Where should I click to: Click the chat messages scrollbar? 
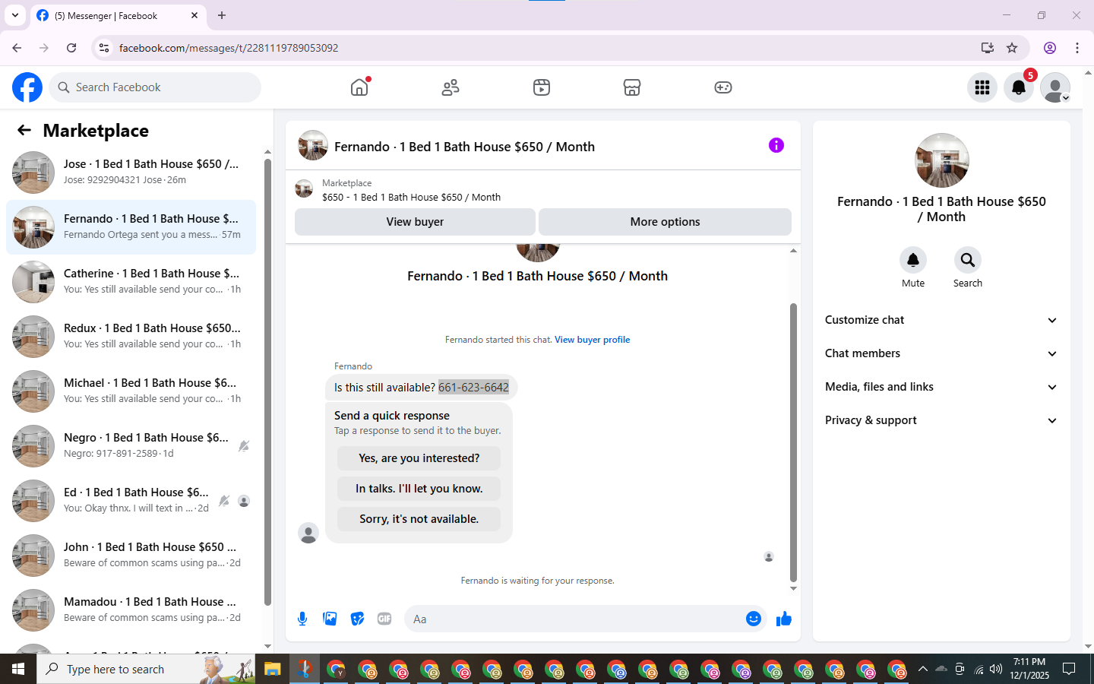pyautogui.click(x=793, y=442)
